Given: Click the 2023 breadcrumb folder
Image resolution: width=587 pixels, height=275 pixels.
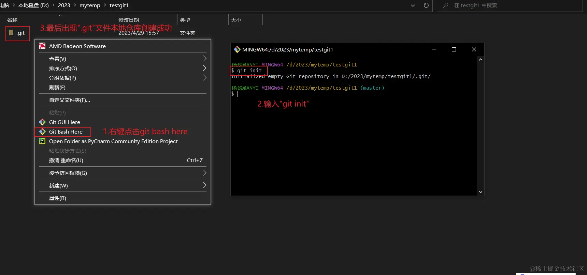Looking at the screenshot, I should (64, 5).
